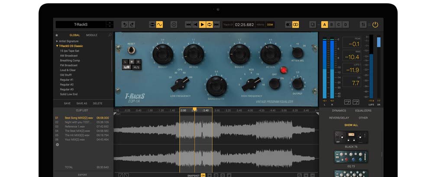Enable M/S processing mode
This screenshot has width=433, height=177.
tap(136, 67)
